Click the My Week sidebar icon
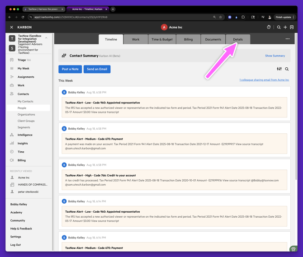 (x=12, y=68)
